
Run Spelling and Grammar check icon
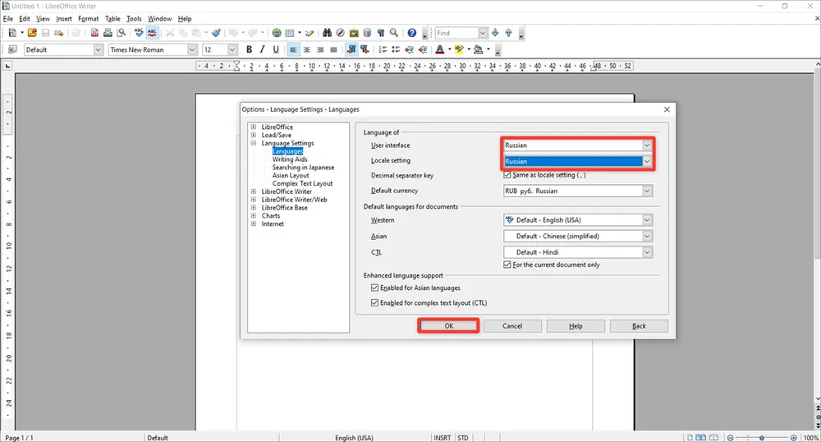pyautogui.click(x=139, y=33)
